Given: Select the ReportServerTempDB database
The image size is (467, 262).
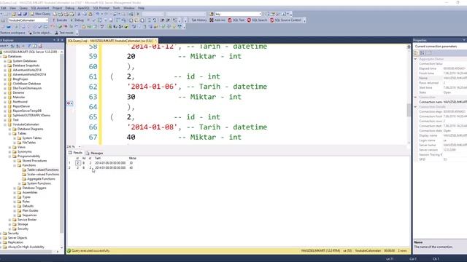Looking at the screenshot, I should click(27, 111).
